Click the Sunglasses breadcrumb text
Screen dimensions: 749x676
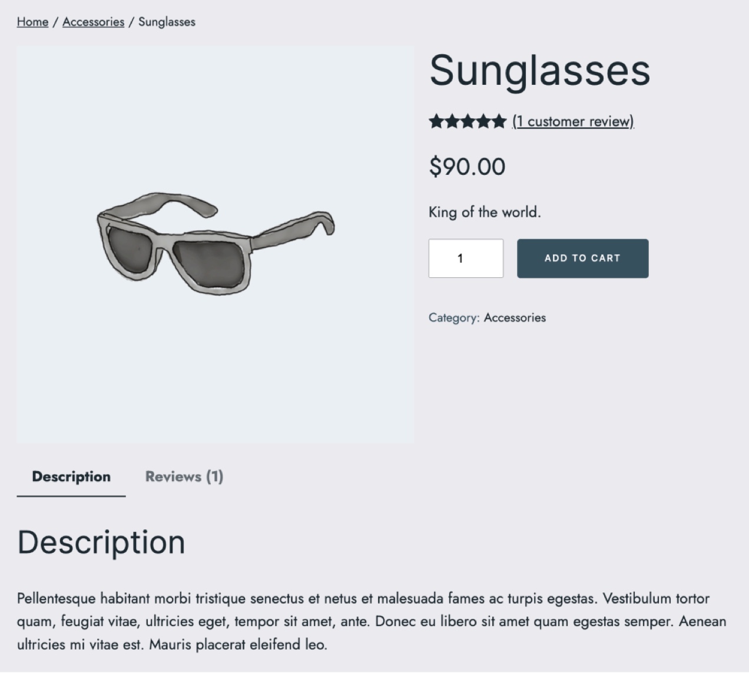(x=167, y=22)
